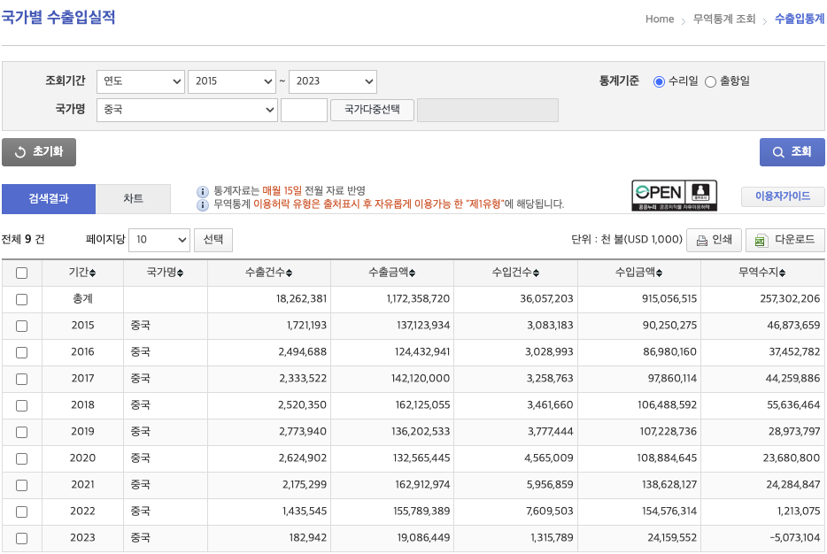Open 무역통계 조회 breadcrumb link
The width and height of the screenshot is (827, 554).
(x=724, y=19)
